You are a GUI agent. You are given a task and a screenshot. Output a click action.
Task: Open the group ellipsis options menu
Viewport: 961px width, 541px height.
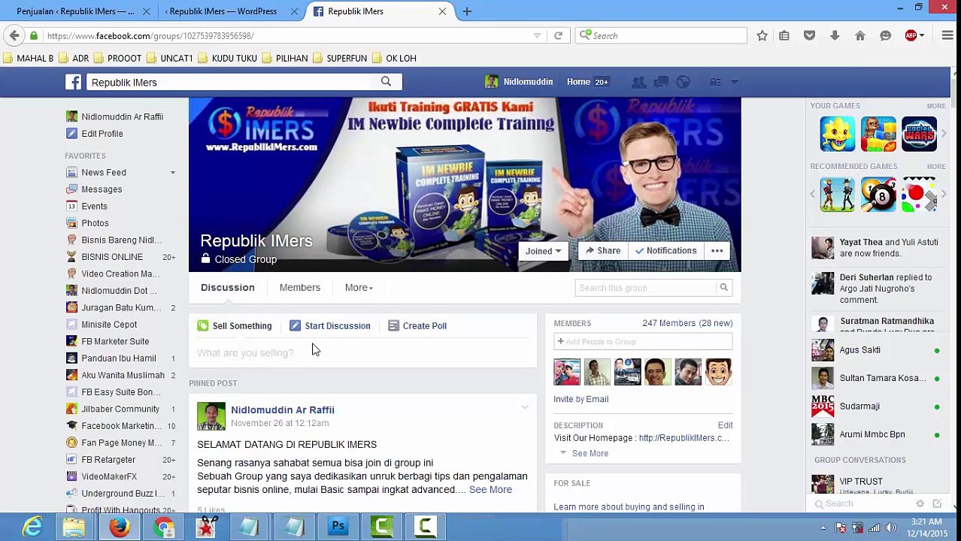[x=717, y=251]
